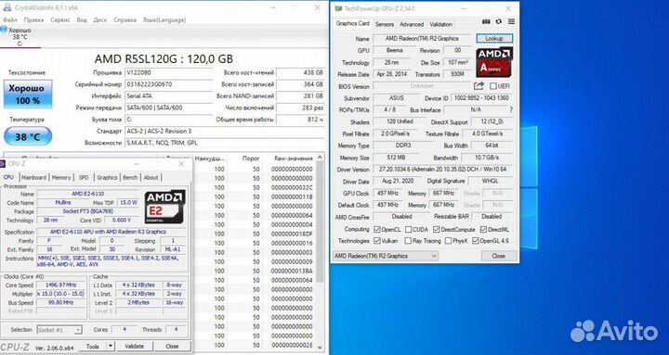Switch to the Validation tab in GPU-Z
Screen dimensions: 669x355
click(440, 24)
